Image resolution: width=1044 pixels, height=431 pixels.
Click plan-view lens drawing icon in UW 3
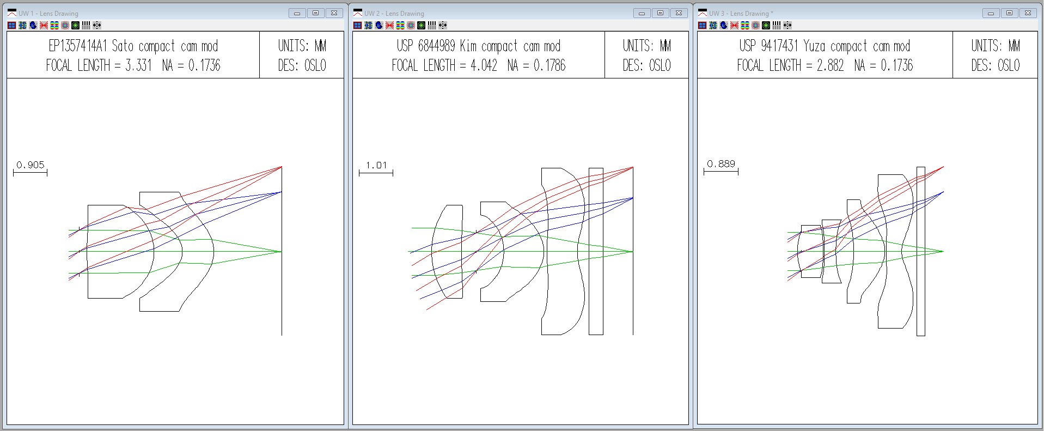click(x=713, y=25)
